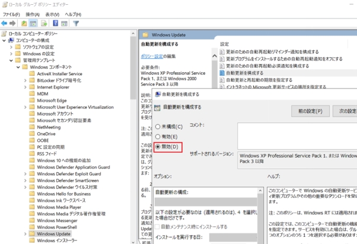Toggle the Show/Hide action pane icon
The width and height of the screenshot is (357, 244).
(x=64, y=23)
